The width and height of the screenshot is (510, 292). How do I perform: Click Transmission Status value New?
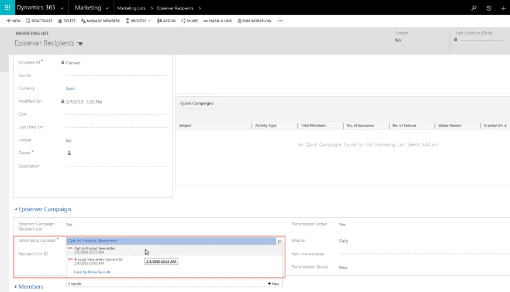pyautogui.click(x=343, y=267)
